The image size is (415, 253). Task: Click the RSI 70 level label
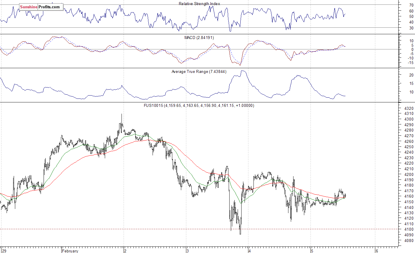(411, 5)
